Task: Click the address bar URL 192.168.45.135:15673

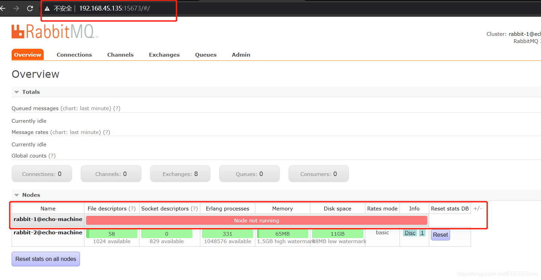Action: (x=114, y=8)
